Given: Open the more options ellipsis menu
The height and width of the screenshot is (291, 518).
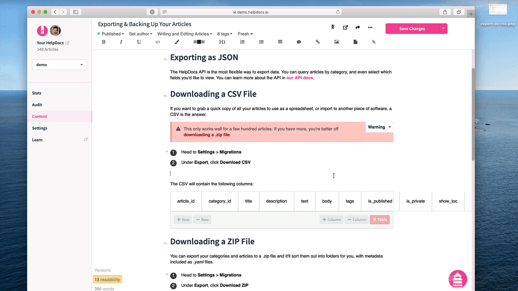Looking at the screenshot, I should click(370, 27).
